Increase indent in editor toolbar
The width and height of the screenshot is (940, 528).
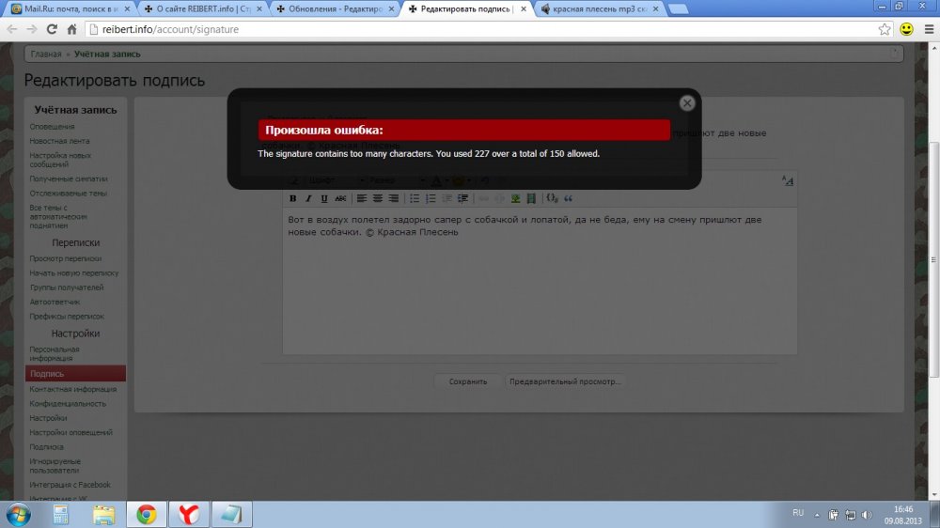pos(462,198)
